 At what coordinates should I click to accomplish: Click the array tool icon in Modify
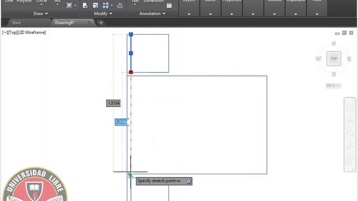(x=106, y=5)
